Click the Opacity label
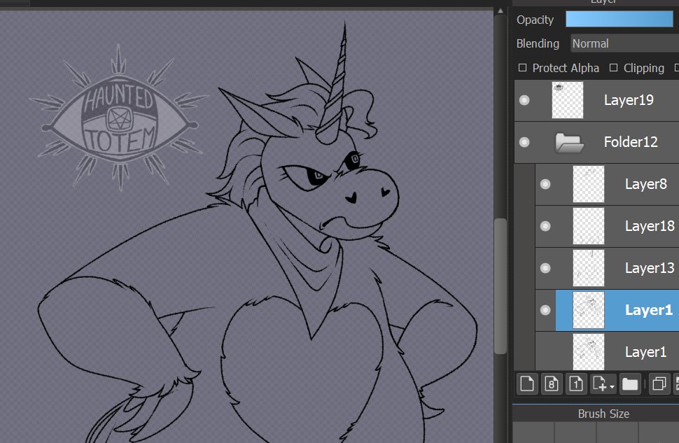Screen dimensions: 679x443 535,20
